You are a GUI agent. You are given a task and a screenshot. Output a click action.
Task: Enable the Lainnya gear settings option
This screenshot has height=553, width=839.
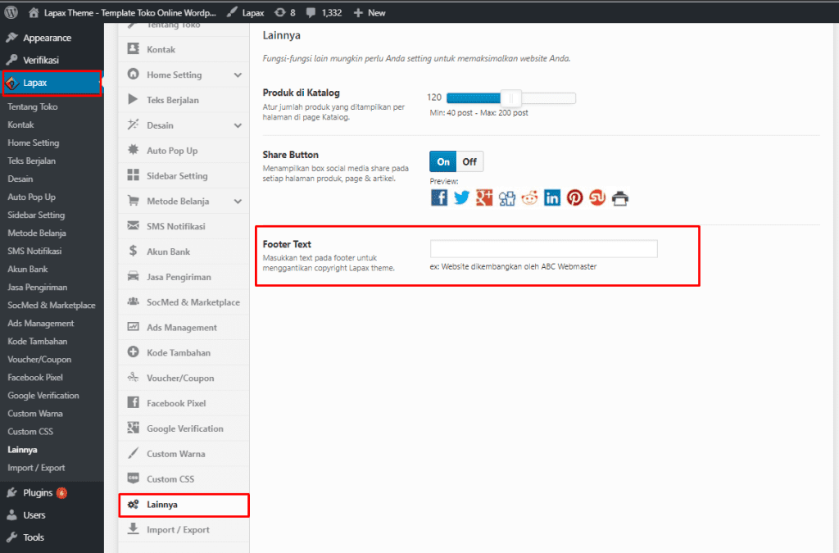coord(134,505)
